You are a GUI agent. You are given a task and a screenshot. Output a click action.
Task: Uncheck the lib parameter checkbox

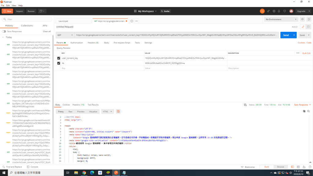click(59, 63)
